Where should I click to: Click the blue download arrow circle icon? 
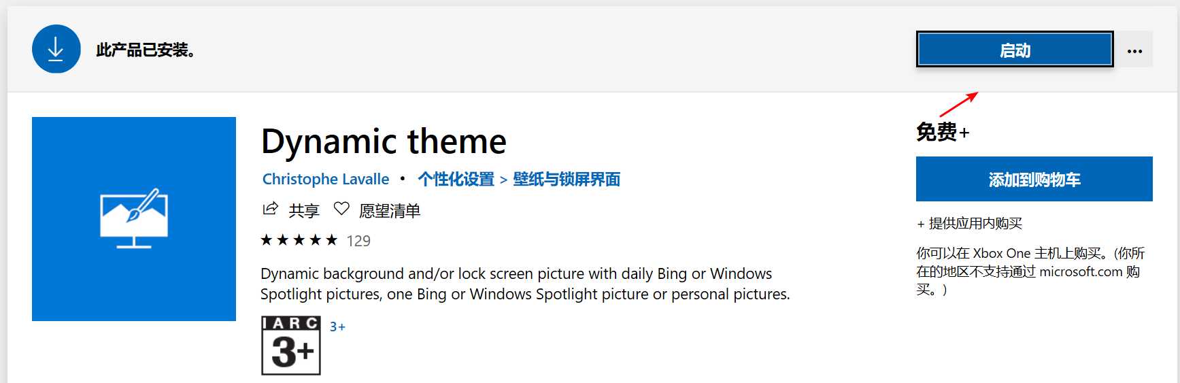(56, 49)
